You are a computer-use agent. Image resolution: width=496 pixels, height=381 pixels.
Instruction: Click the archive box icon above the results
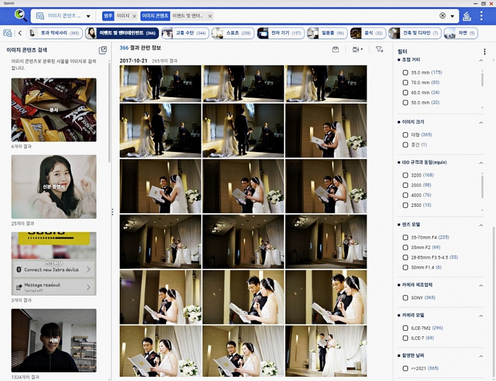click(335, 49)
